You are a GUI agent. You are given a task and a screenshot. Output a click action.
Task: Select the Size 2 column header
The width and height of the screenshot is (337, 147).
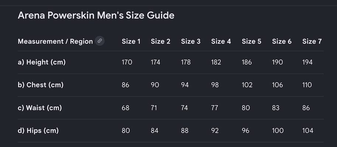(161, 41)
